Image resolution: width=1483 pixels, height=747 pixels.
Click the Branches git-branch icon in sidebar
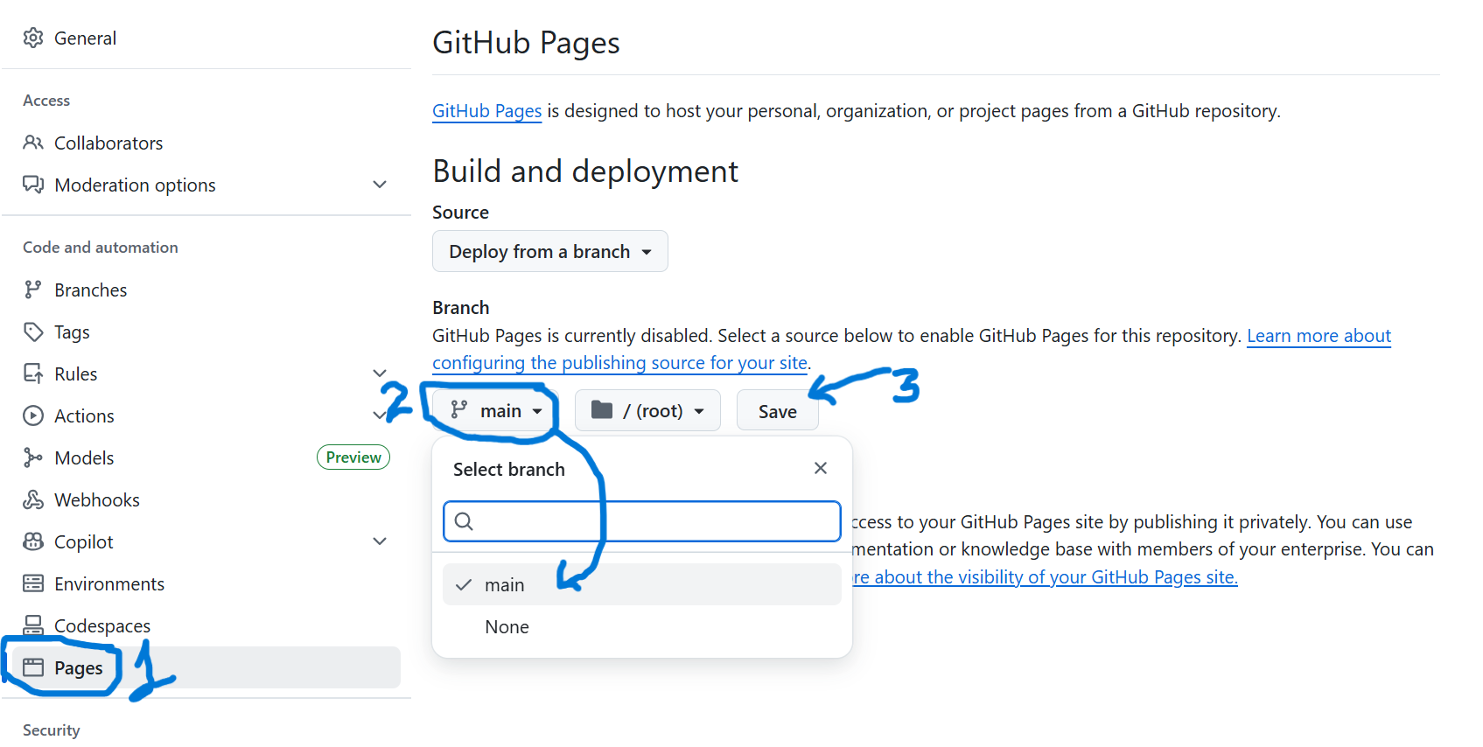click(33, 290)
